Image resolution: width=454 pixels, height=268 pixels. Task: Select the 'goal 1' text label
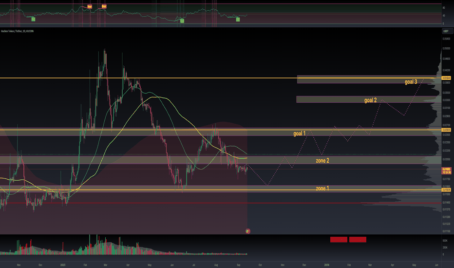click(300, 134)
